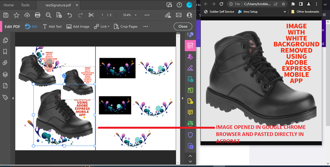Select the Edit tool in the Edit PDF bar
Screen dimensions: 330x167
tap(31, 26)
